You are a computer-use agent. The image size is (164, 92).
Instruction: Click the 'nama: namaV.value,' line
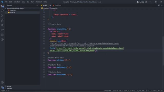[x=60, y=34]
